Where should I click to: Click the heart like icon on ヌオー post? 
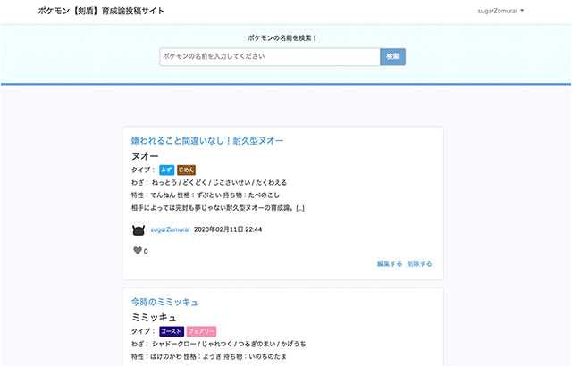click(138, 250)
